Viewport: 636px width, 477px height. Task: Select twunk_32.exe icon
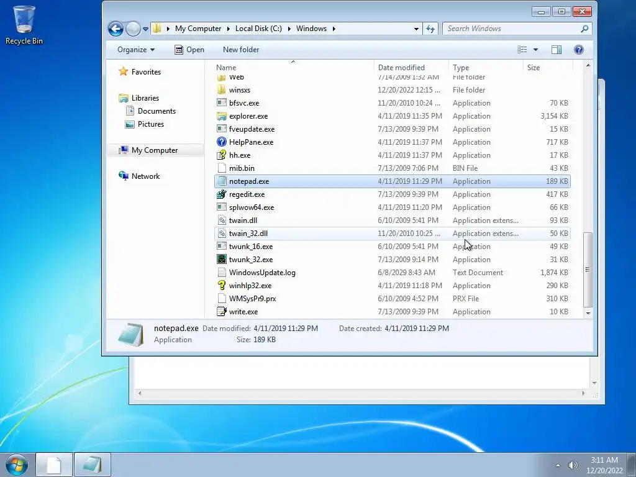[x=222, y=259]
